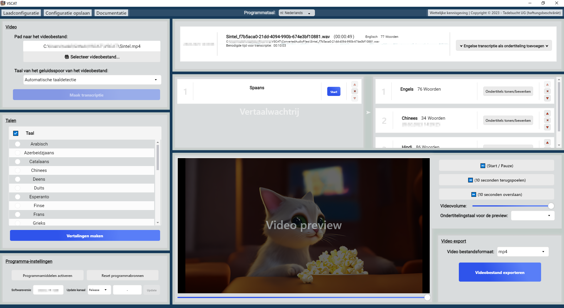The image size is (564, 308).
Task: Open the Documentatie menu item
Action: [x=111, y=13]
